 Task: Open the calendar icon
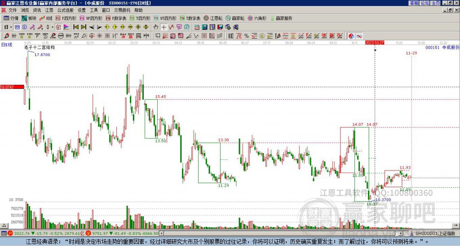click(197, 27)
